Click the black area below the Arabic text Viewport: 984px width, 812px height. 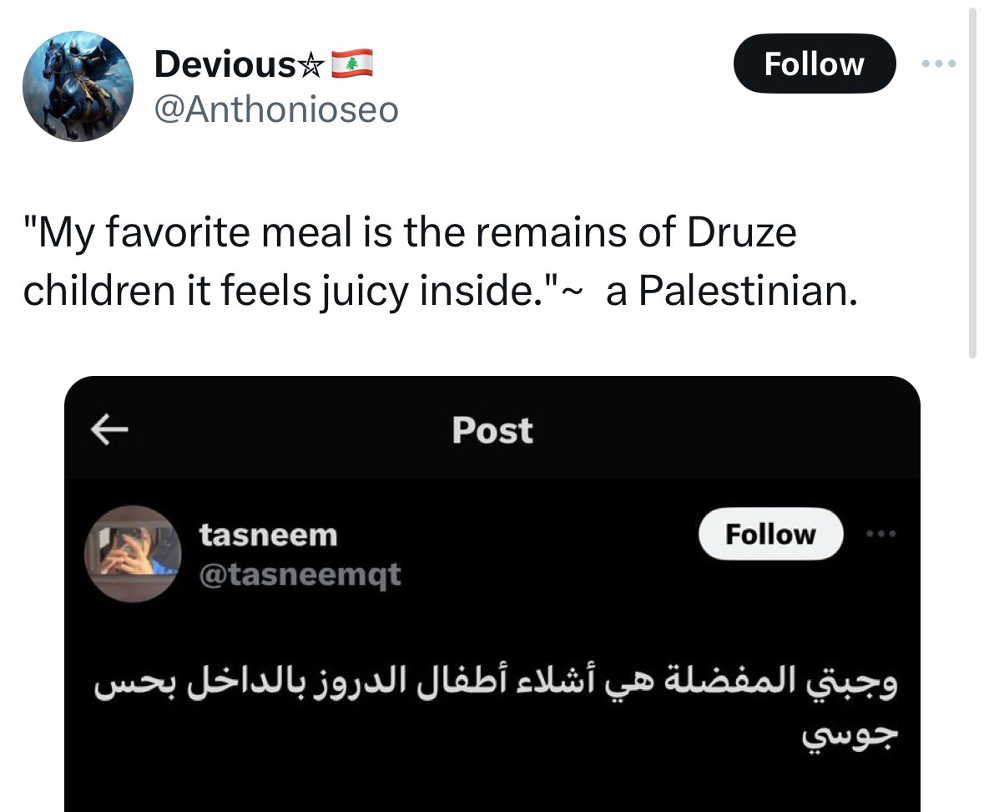(492, 785)
